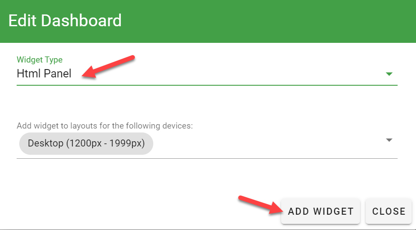
Task: Click the word 'Edit' in the header
Action: [x=21, y=21]
